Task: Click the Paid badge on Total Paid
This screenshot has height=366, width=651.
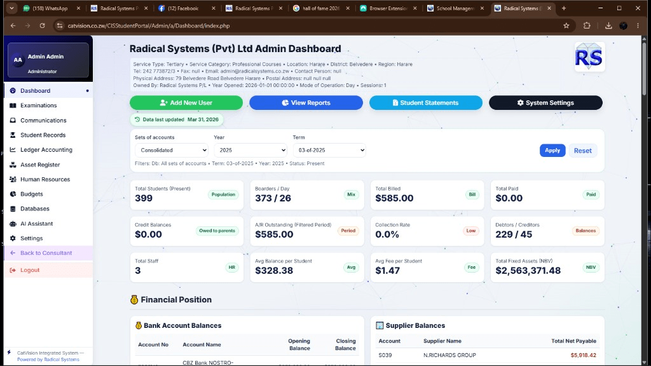Action: (591, 194)
